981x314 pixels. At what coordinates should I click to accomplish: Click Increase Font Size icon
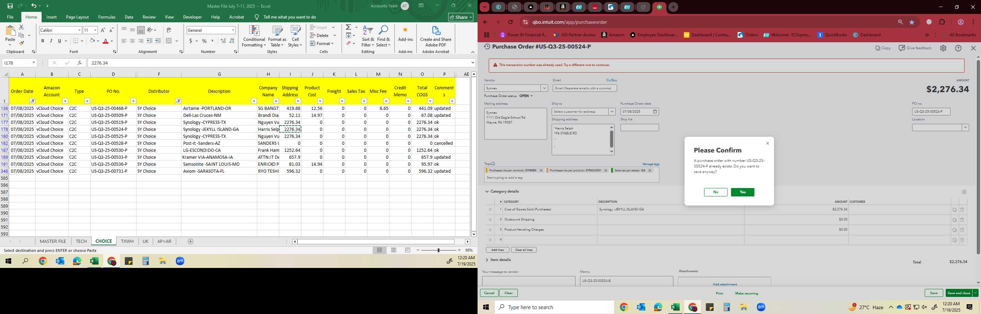[102, 30]
